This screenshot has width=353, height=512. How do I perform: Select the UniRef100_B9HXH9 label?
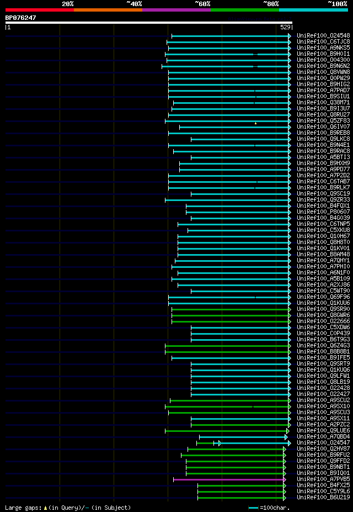pos(323,163)
